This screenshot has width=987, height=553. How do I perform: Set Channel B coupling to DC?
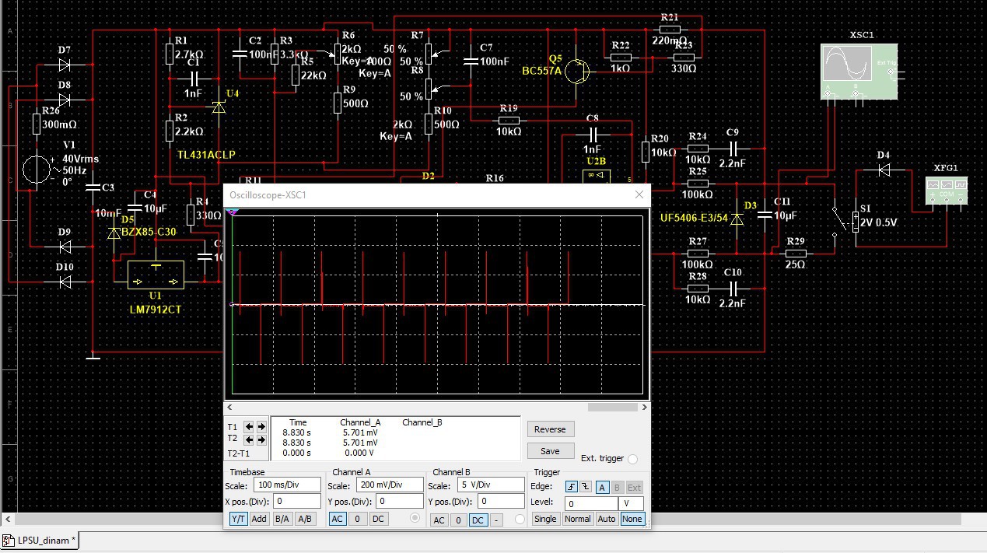click(478, 520)
